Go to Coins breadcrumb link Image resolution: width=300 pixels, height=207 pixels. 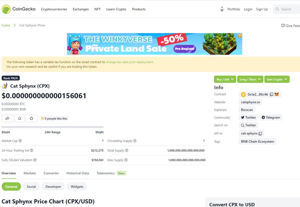pyautogui.click(x=6, y=25)
